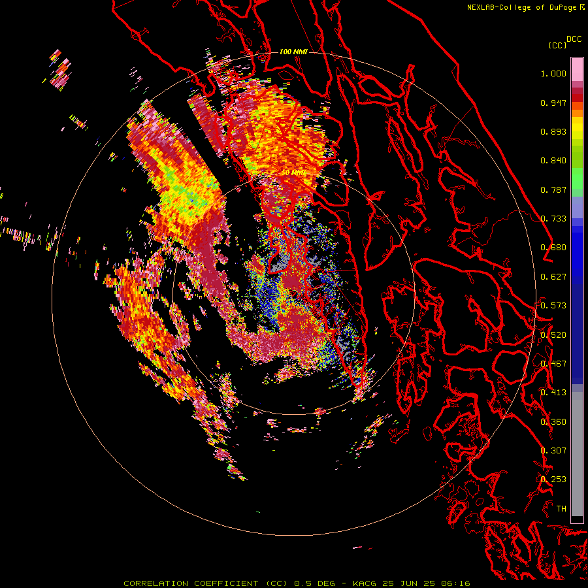Click the DCC label above the color scale

[574, 39]
